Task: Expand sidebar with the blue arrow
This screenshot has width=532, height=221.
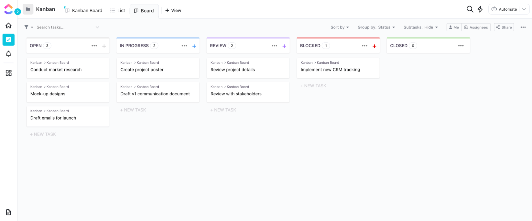Action: coord(18,12)
